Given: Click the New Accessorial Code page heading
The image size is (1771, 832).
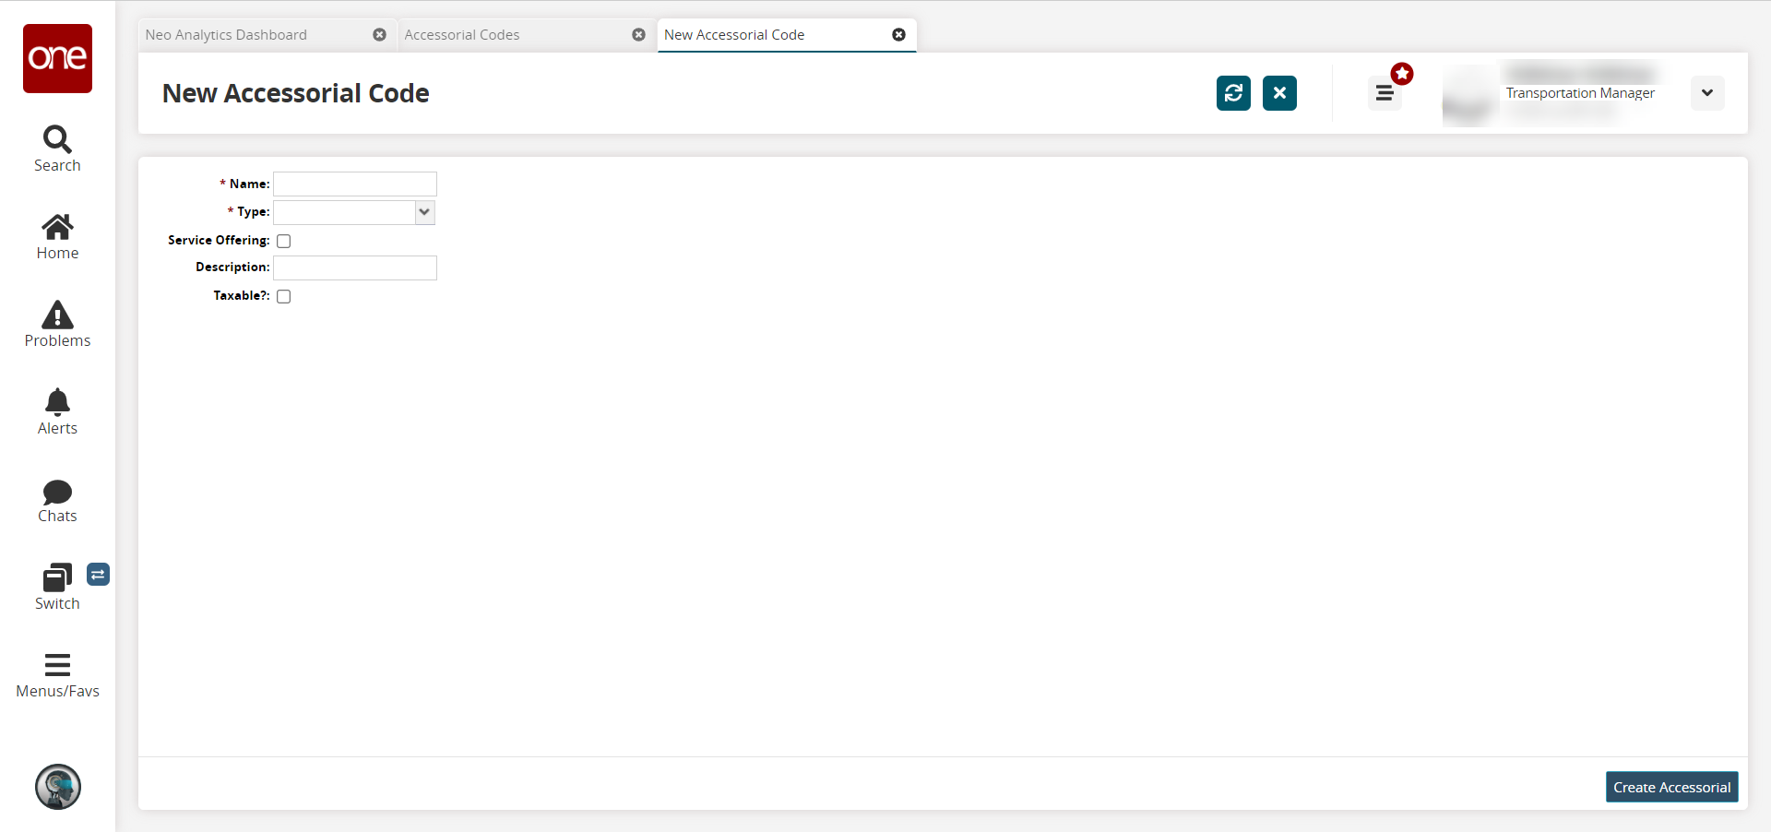Looking at the screenshot, I should click(x=296, y=93).
